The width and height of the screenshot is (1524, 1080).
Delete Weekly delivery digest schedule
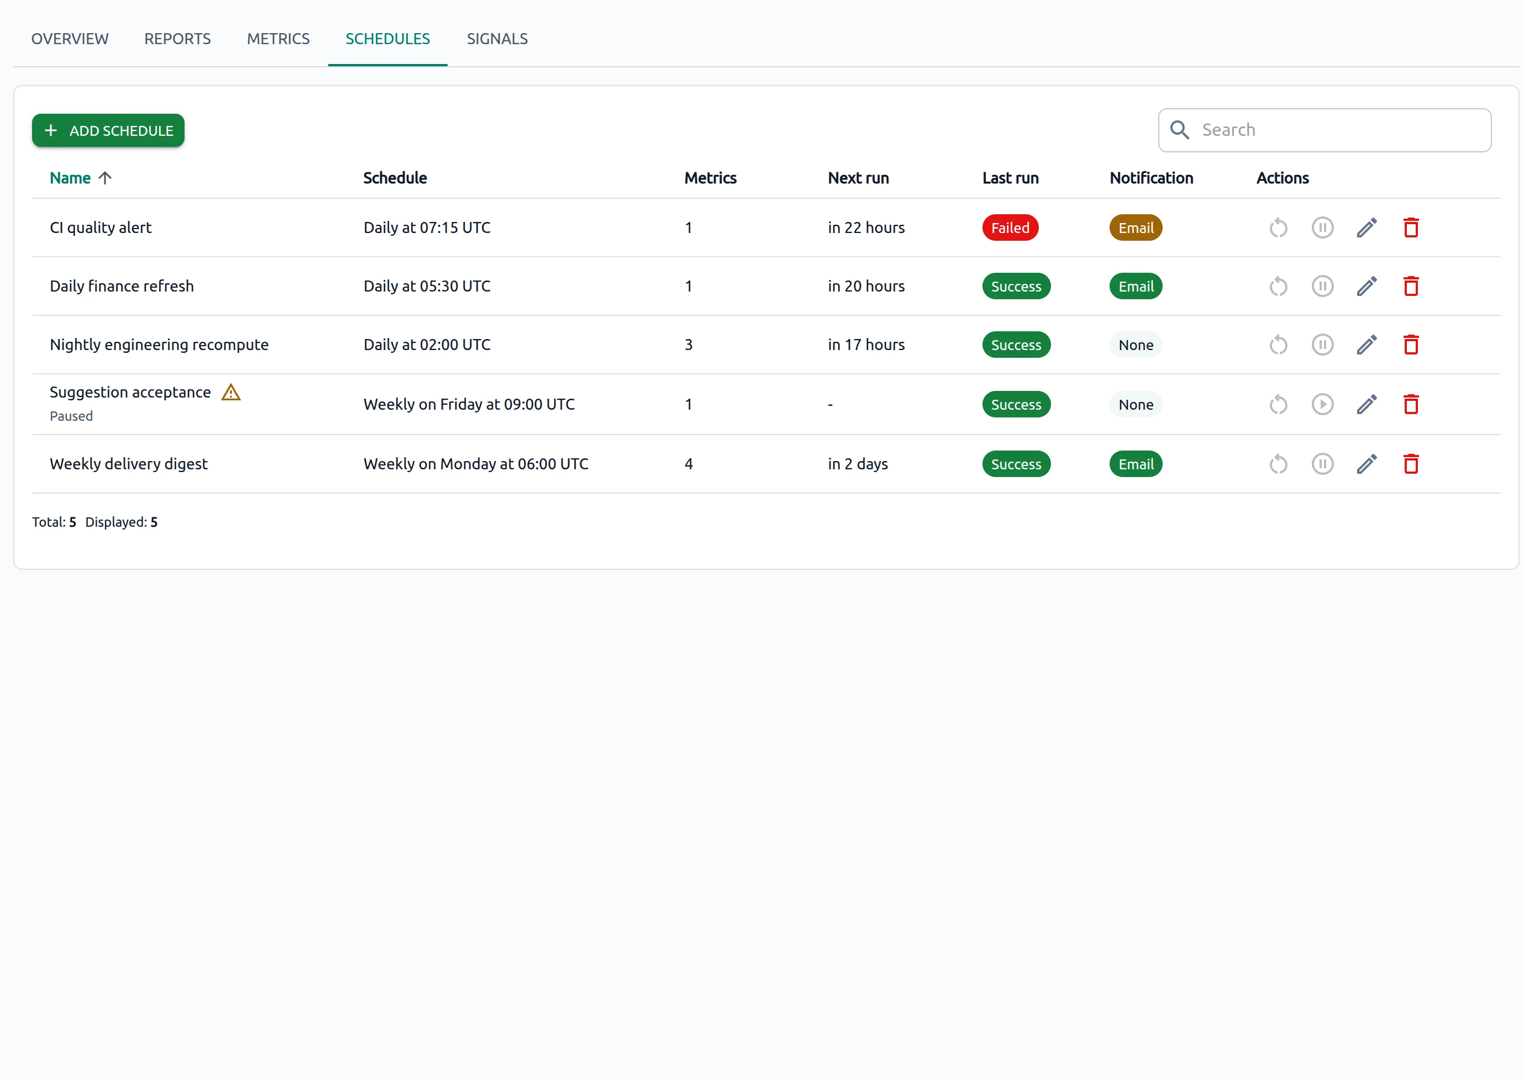click(x=1411, y=464)
